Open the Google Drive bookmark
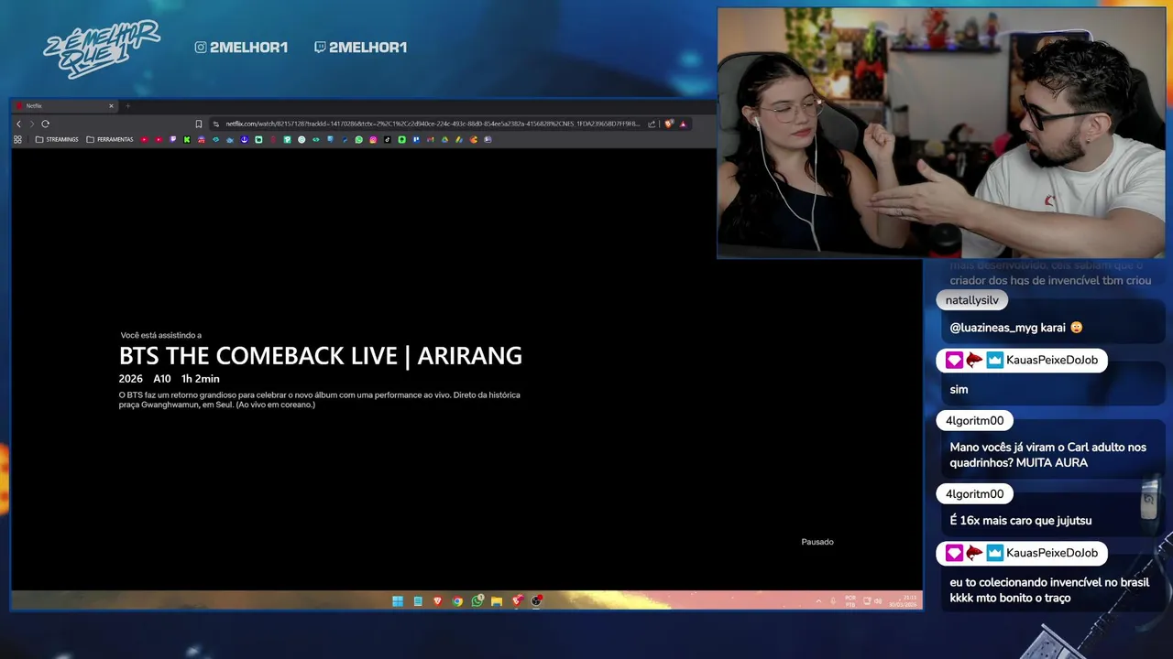The height and width of the screenshot is (659, 1173). (x=444, y=139)
